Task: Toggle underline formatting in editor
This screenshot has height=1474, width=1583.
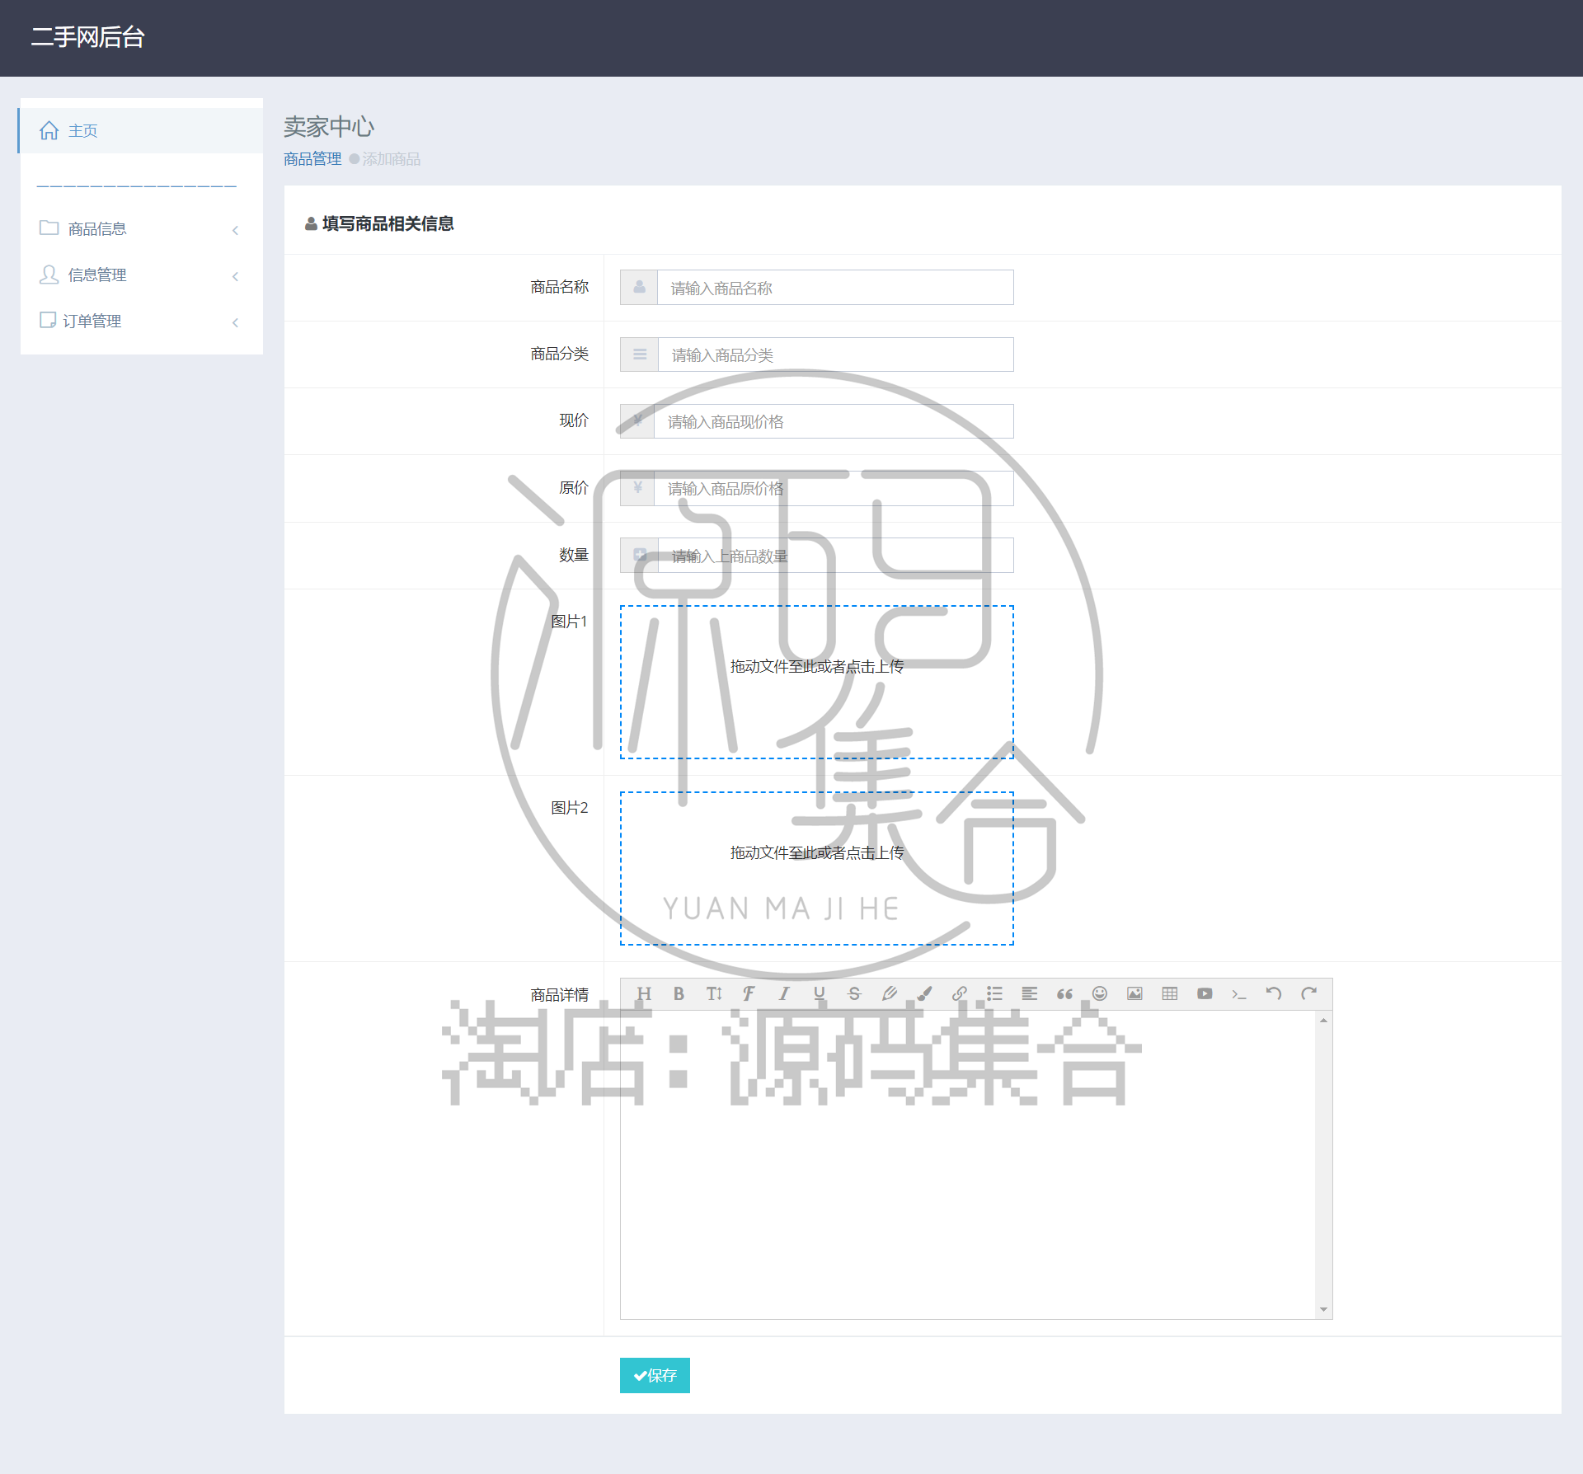Action: coord(819,994)
